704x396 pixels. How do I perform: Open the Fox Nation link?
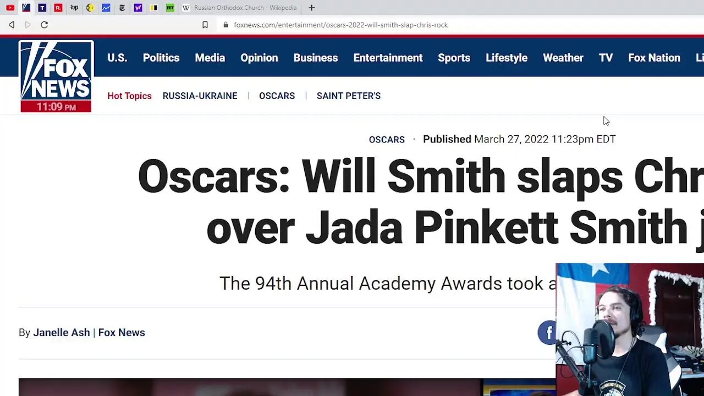654,58
